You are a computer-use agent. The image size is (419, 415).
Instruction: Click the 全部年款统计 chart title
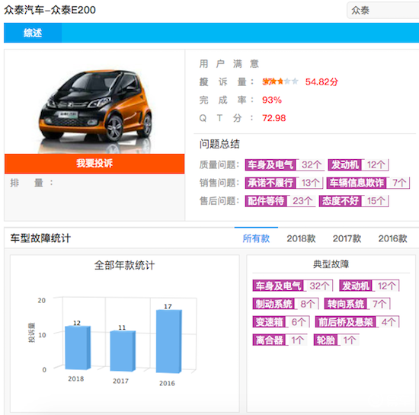[124, 265]
